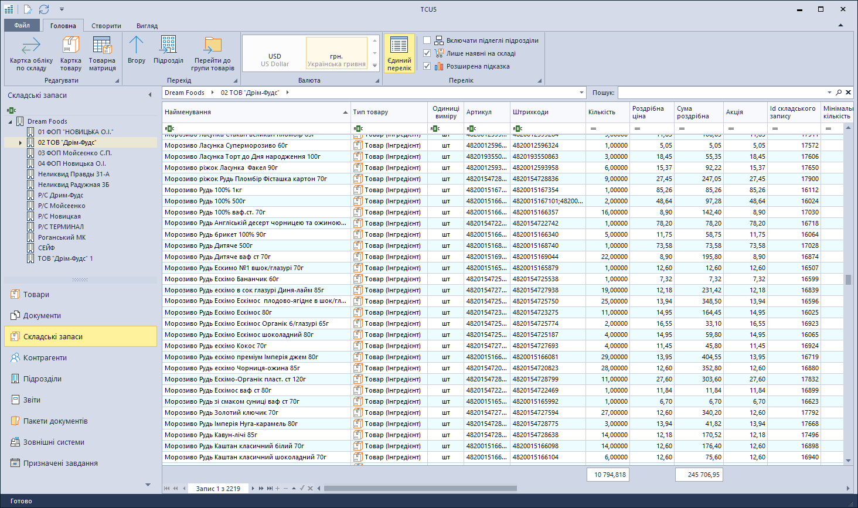
Task: Open navigation pane configure dropdown arrow
Action: (148, 485)
